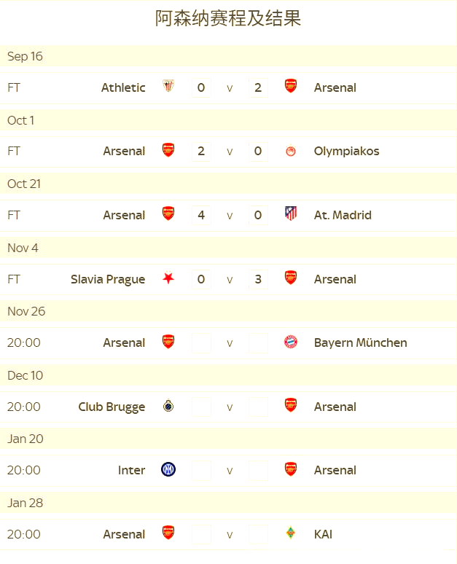
Task: Click the Bayern München crest icon
Action: click(291, 342)
